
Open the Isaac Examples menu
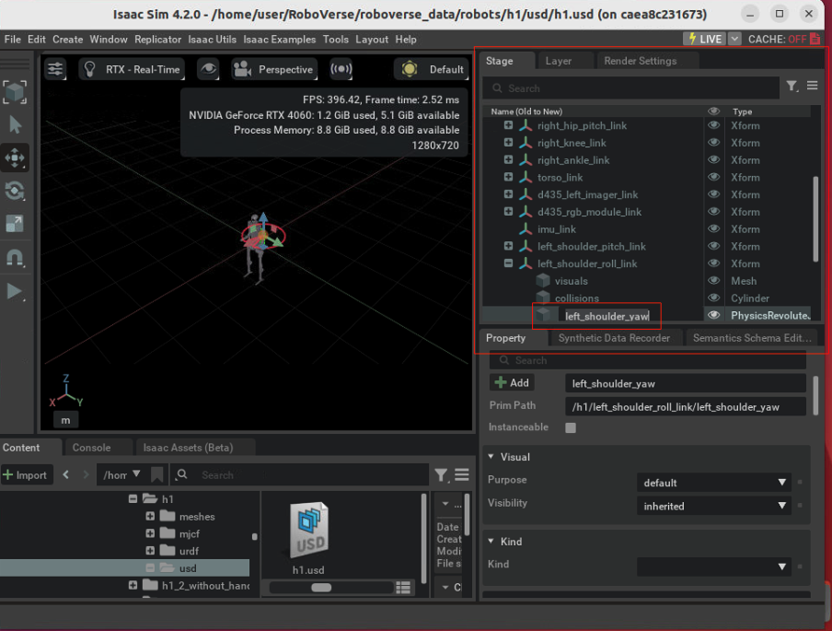point(279,40)
